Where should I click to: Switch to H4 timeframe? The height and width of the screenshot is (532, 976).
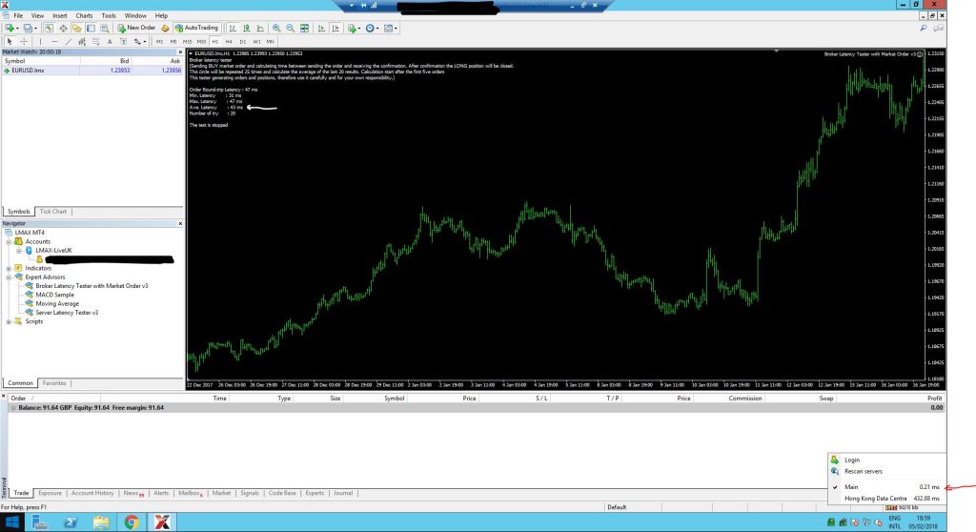(229, 42)
